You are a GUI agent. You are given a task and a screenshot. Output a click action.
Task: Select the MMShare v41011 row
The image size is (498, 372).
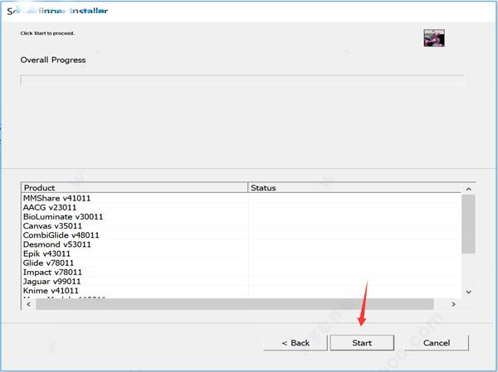[x=242, y=198]
